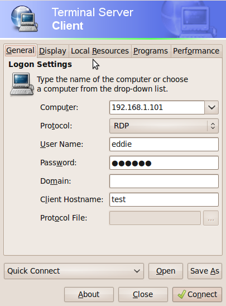Switch to the General tab

20,51
